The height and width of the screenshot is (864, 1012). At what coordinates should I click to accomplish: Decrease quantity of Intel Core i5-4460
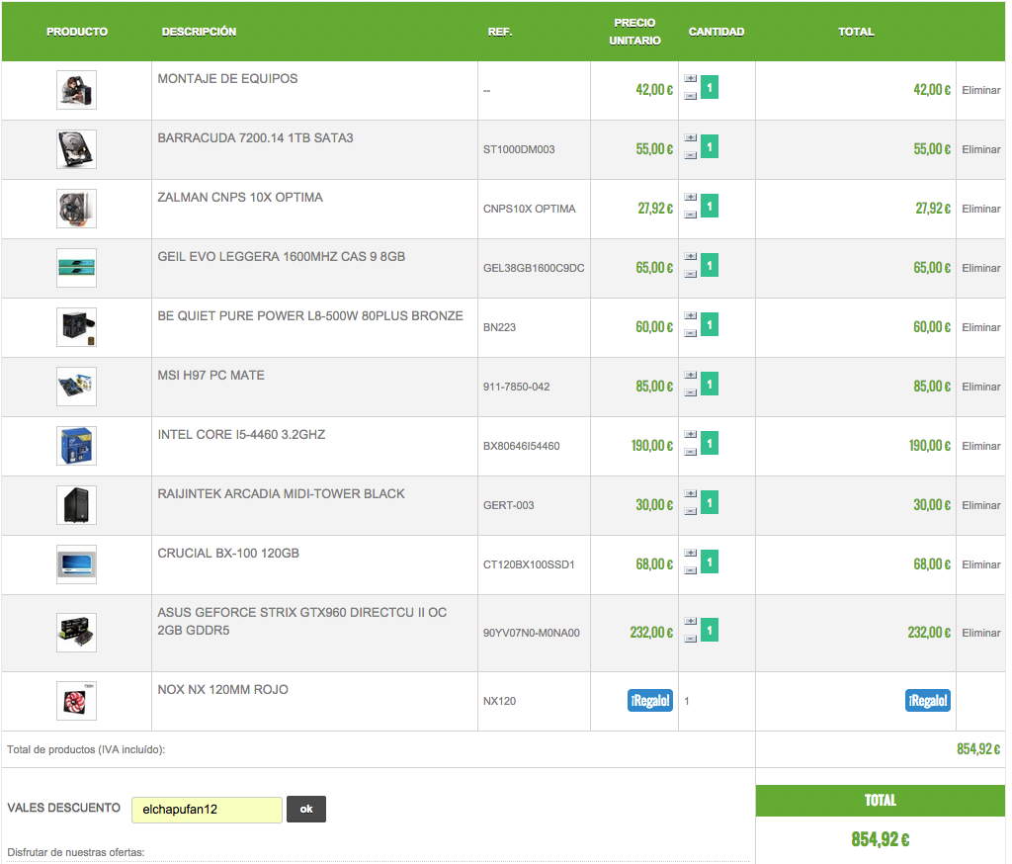click(x=690, y=452)
